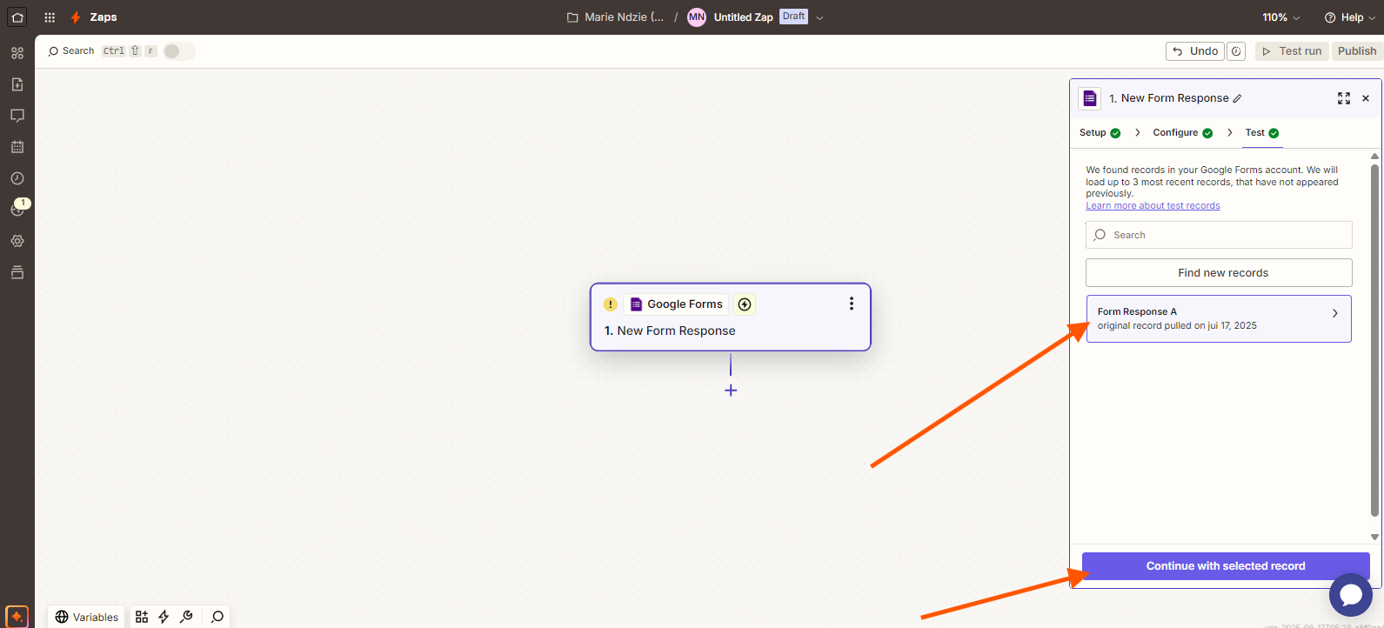Expand the Untitled Zap name dropdown chevron
1384x628 pixels.
819,17
